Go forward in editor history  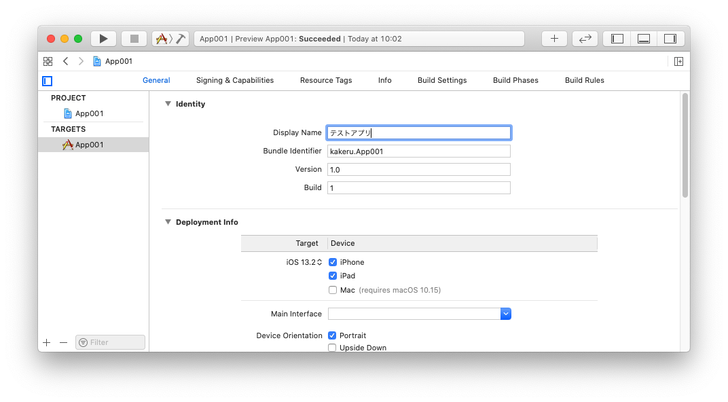pyautogui.click(x=81, y=61)
